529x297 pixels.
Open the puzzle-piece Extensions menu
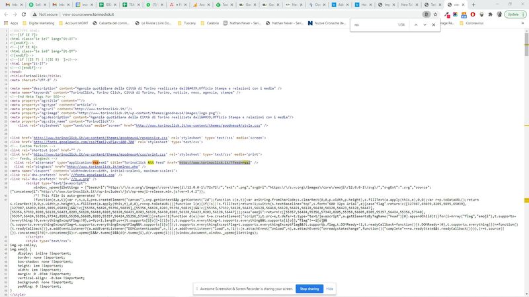(490, 15)
